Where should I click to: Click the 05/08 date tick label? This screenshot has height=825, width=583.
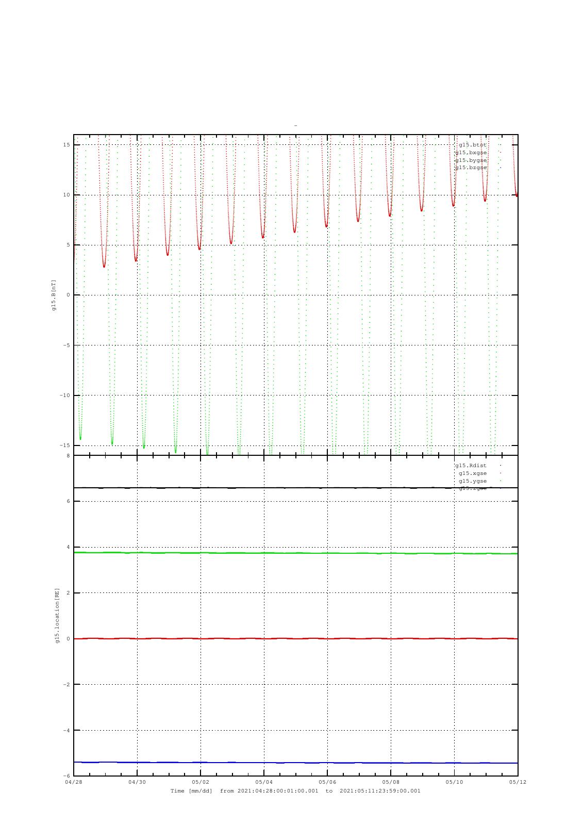(x=391, y=782)
